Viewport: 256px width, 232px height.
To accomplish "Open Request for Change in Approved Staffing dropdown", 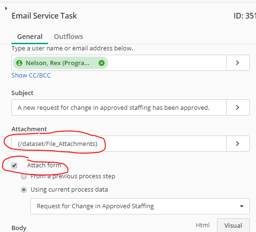I will tap(140, 206).
